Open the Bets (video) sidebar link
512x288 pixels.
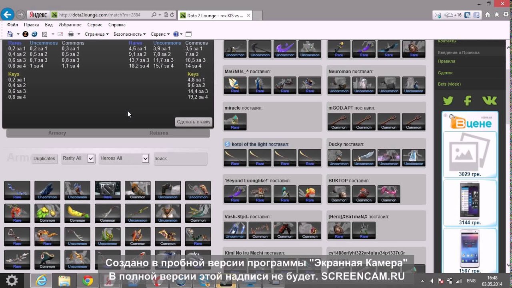(449, 84)
